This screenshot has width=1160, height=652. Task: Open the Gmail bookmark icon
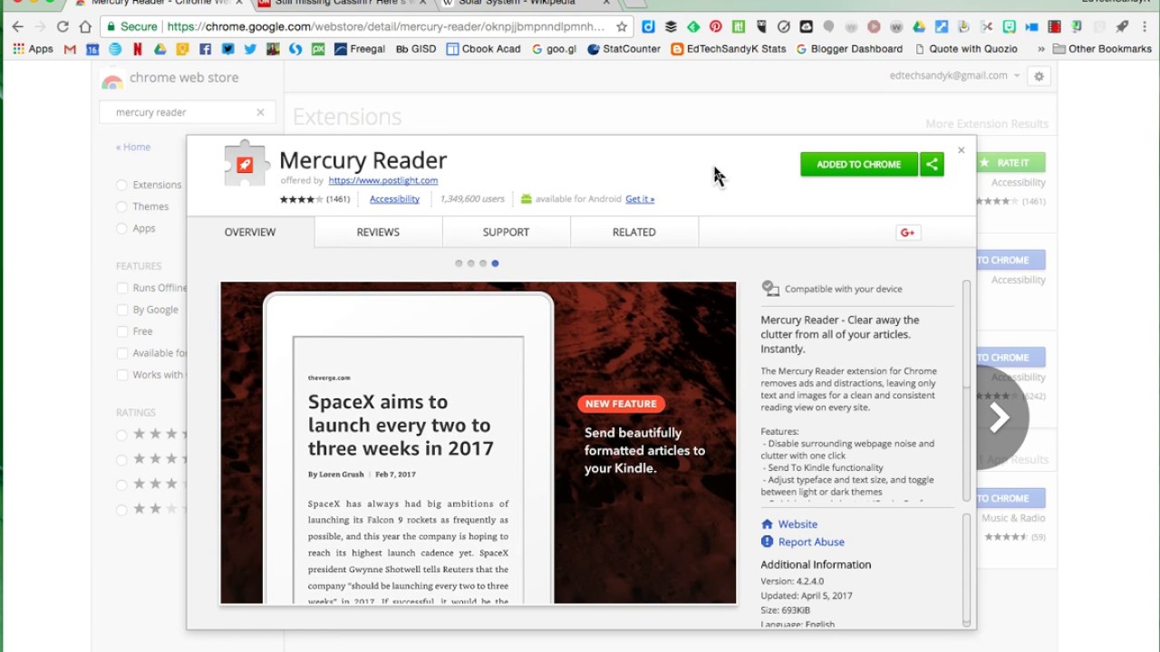click(70, 49)
